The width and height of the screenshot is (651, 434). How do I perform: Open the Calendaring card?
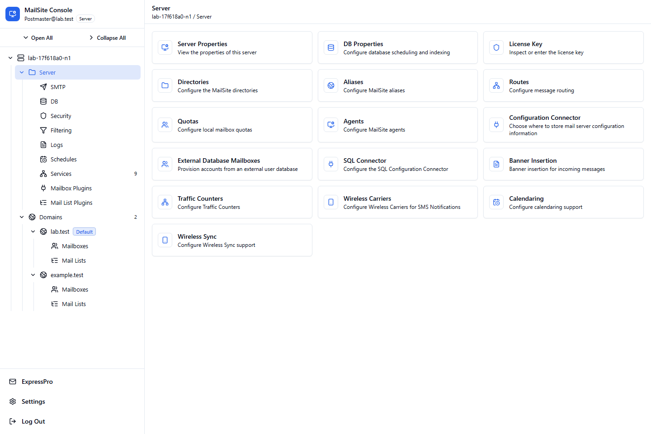point(563,202)
